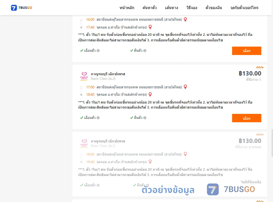
Task: Click the มินิบัส tag on the 18:00 trip
Action: click(260, 135)
